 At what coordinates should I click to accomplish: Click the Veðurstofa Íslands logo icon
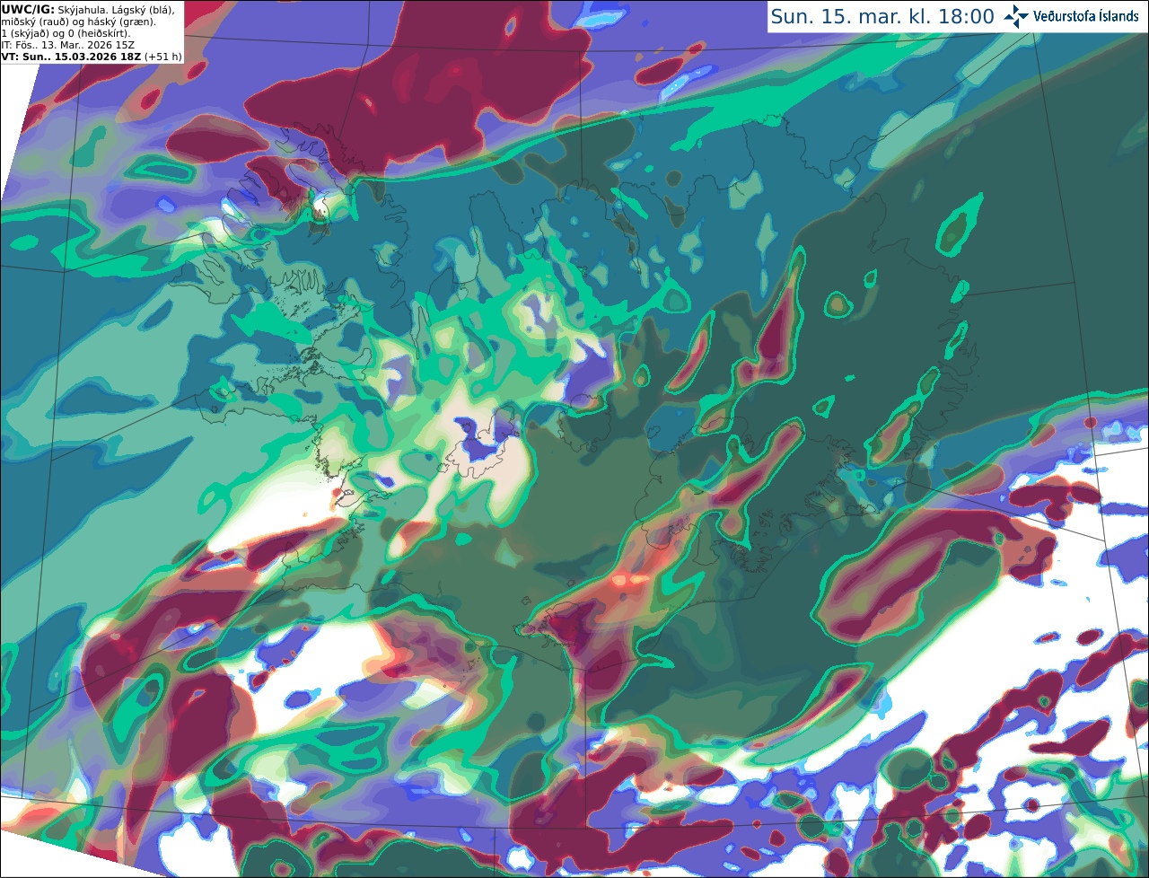(x=1016, y=16)
